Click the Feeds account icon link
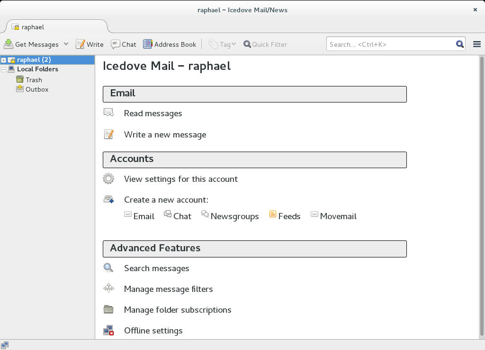The height and width of the screenshot is (350, 485). pyautogui.click(x=273, y=214)
